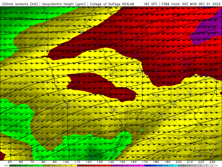Click the magenta swatch left of '170'
222x167 pixels.
142,166
